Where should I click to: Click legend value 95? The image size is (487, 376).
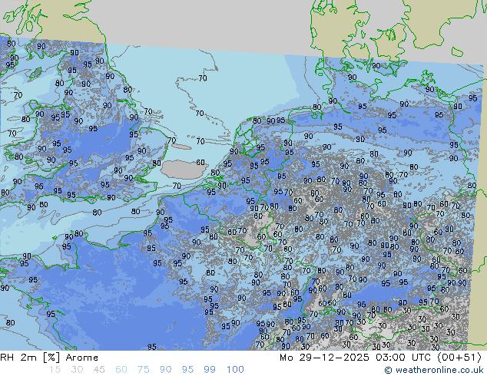[187, 370]
